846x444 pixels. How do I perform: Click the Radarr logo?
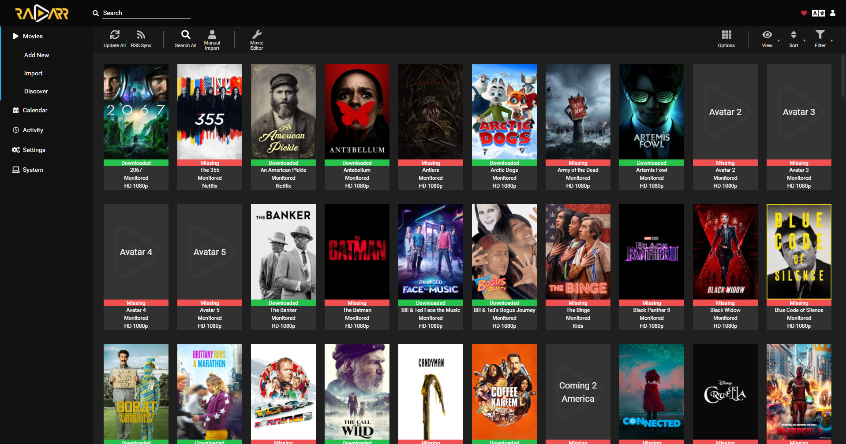tap(42, 13)
